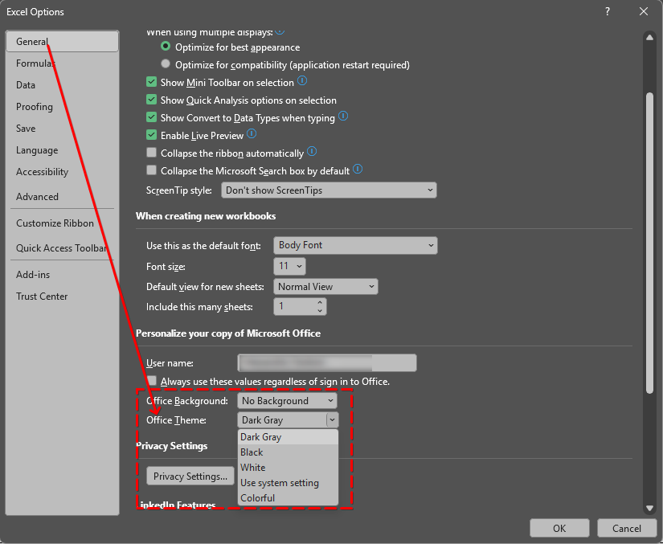663x544 pixels.
Task: Check Always use these values checkbox
Action: click(152, 381)
